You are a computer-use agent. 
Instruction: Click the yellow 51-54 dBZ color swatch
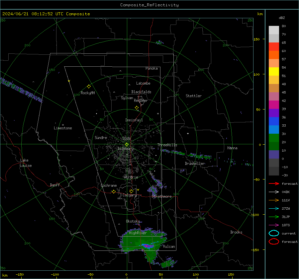pos(274,72)
